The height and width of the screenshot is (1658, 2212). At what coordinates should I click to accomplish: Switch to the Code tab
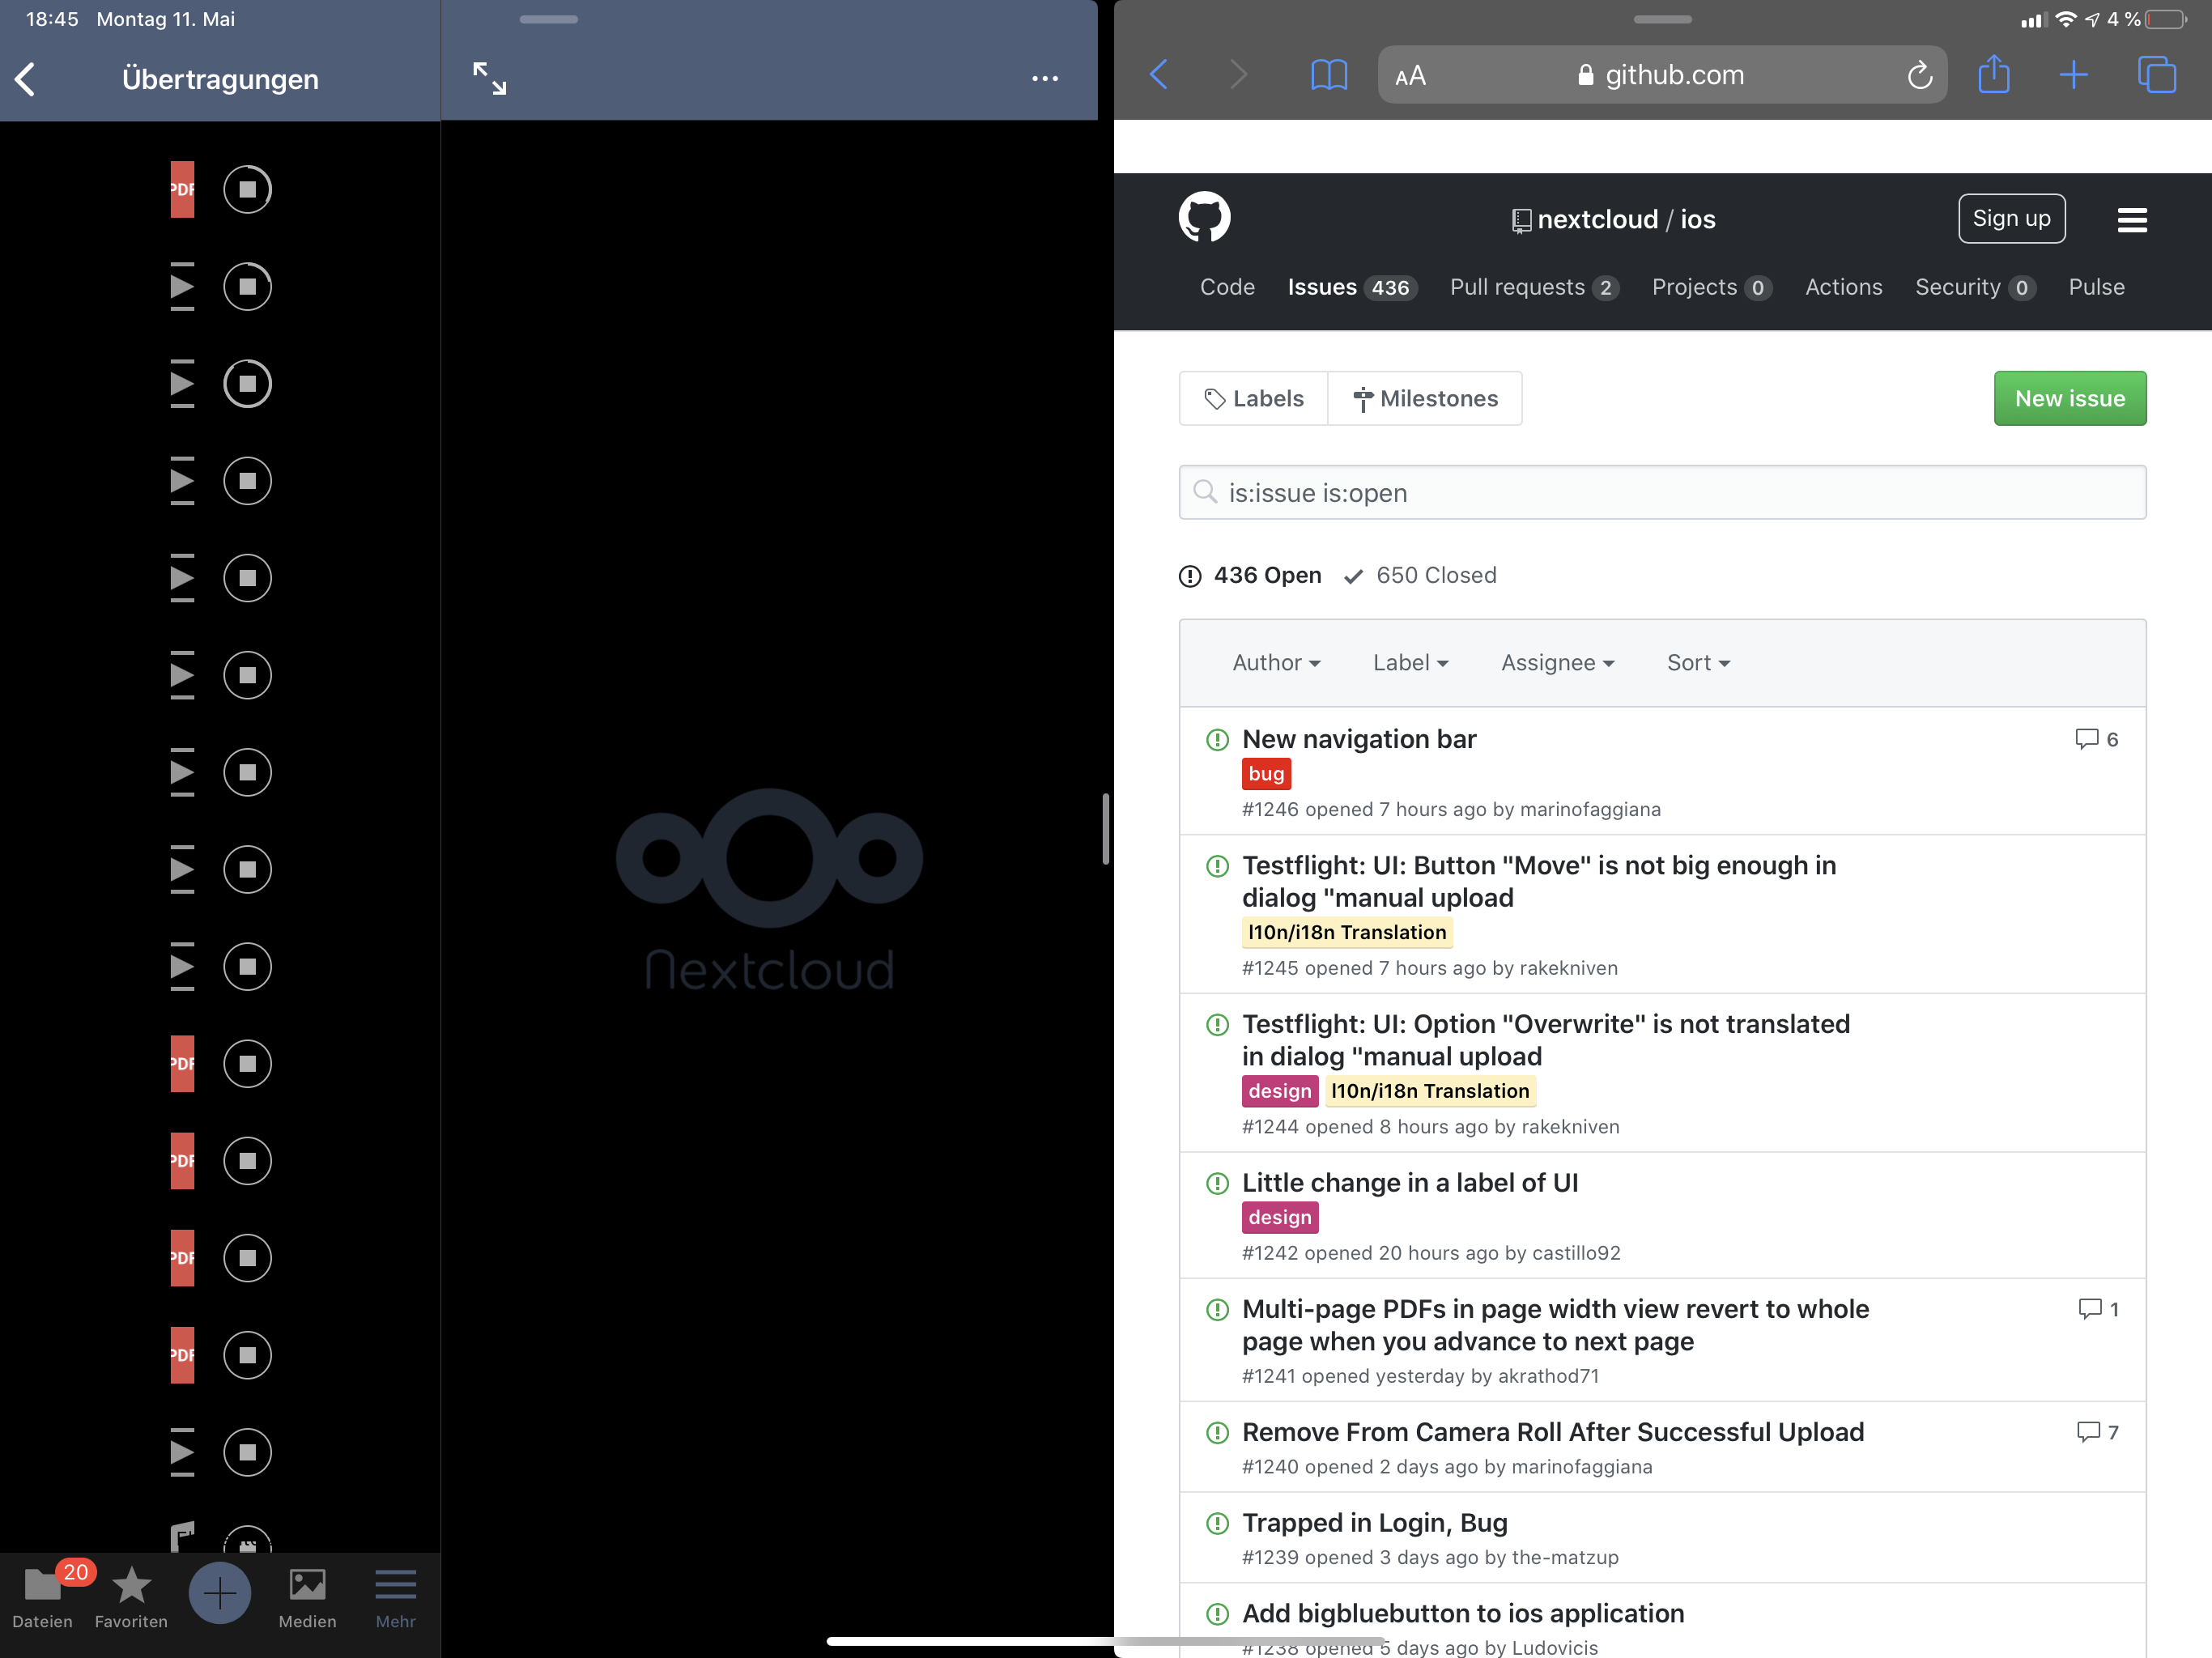[1227, 287]
